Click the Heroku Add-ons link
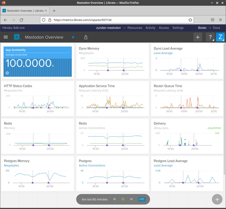 tap(14, 28)
